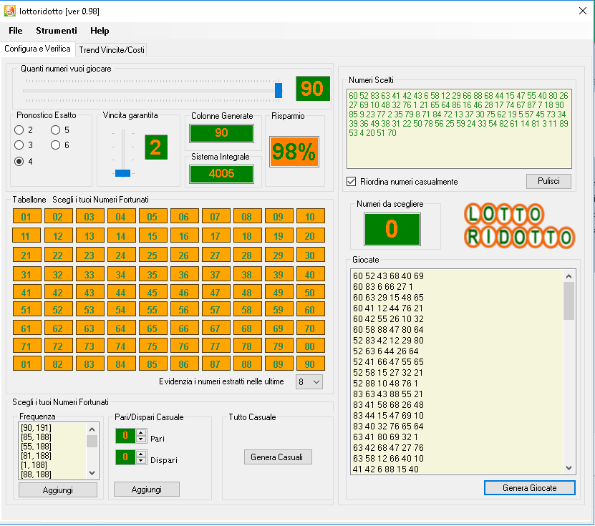This screenshot has height=526, width=595.
Task: Click the lottoridotto app icon in title bar
Action: (9, 11)
